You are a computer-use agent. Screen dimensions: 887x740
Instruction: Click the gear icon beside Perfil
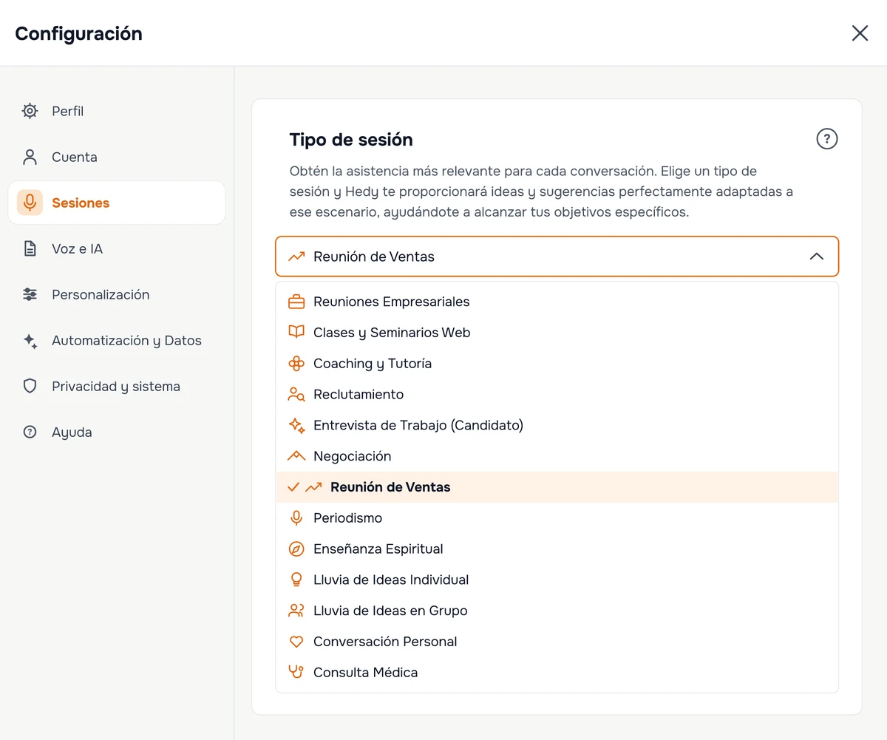[30, 111]
